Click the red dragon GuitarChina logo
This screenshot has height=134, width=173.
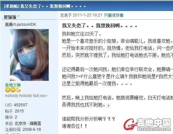tap(130, 124)
